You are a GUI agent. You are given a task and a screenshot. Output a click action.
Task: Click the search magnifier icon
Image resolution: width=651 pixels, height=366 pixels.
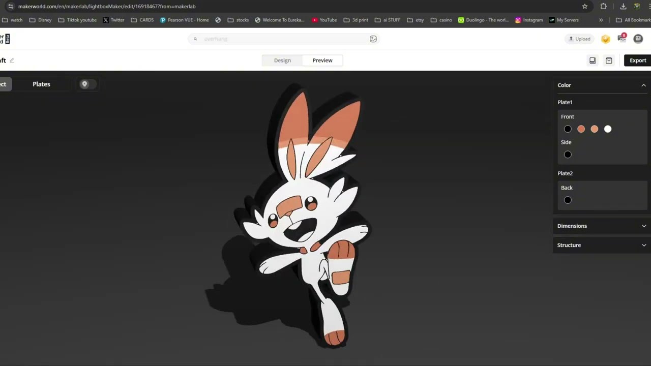[195, 39]
